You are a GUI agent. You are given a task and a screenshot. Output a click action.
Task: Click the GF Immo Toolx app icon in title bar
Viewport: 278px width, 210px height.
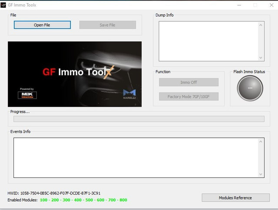(x=3, y=5)
